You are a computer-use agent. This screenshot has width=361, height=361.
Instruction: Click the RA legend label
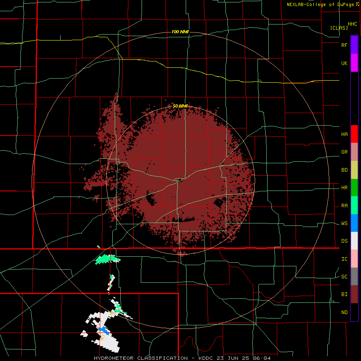pos(344,206)
